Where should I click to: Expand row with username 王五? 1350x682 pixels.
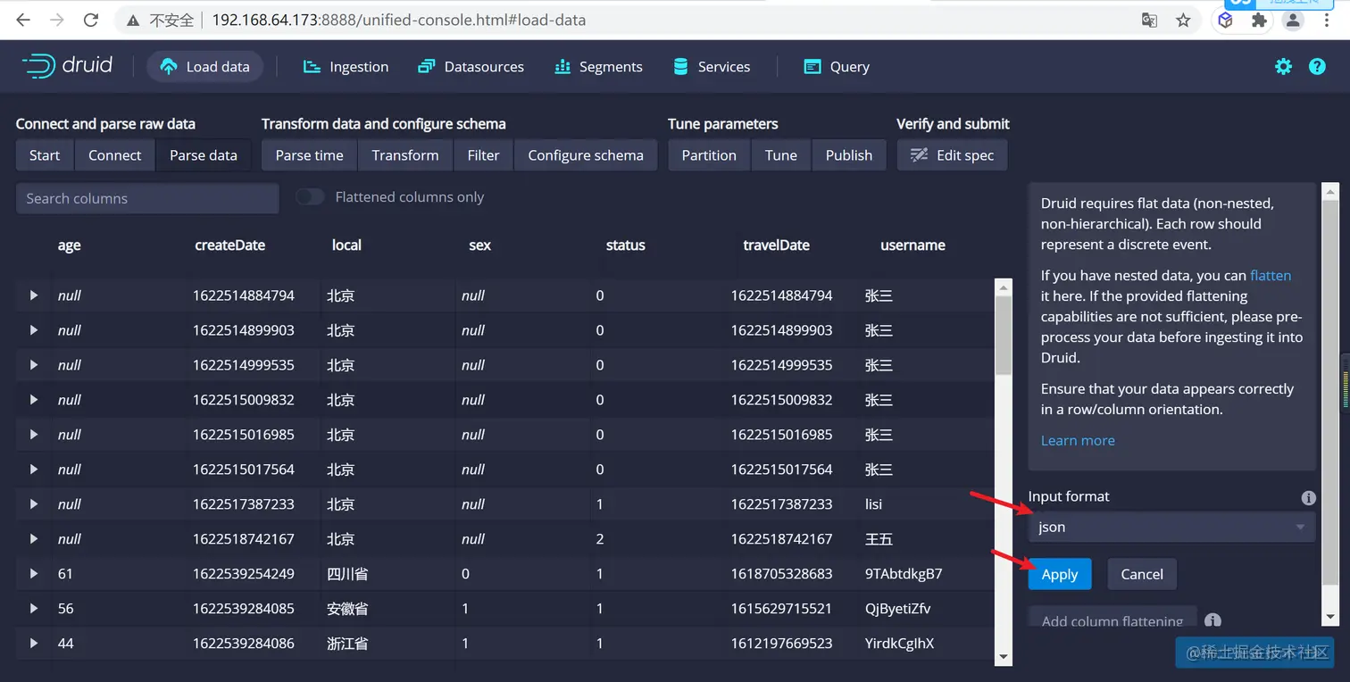(34, 539)
